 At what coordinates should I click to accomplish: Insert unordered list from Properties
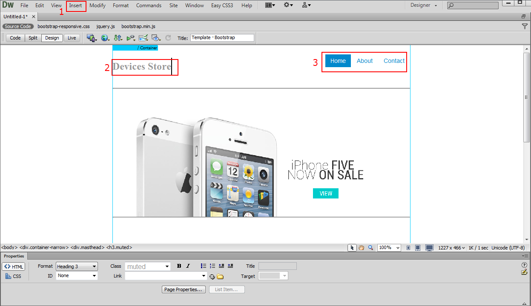pos(204,266)
